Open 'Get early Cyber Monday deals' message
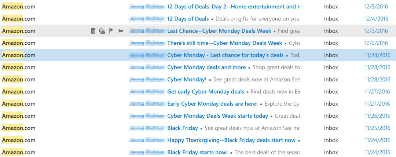Image resolution: width=396 pixels, height=157 pixels. click(206, 91)
